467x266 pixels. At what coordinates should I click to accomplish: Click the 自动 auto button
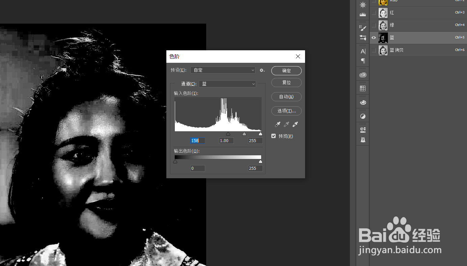(286, 97)
